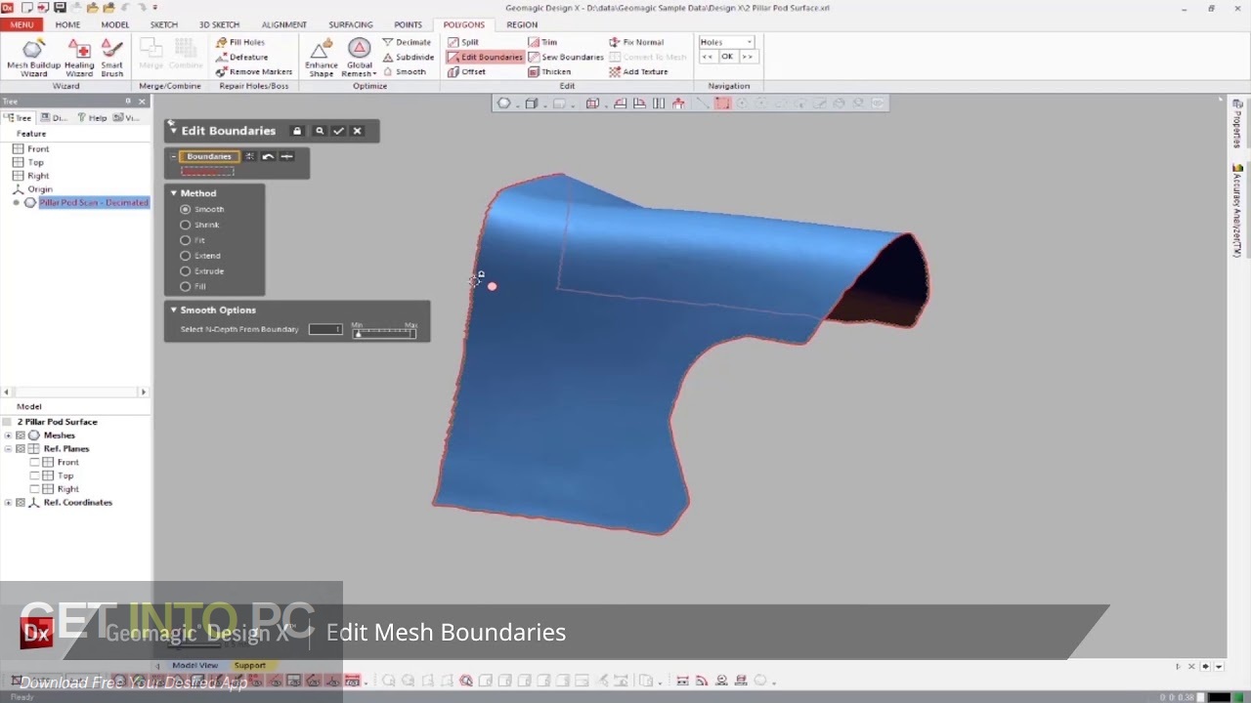Open the Add Texture tool
The width and height of the screenshot is (1251, 703).
[638, 71]
